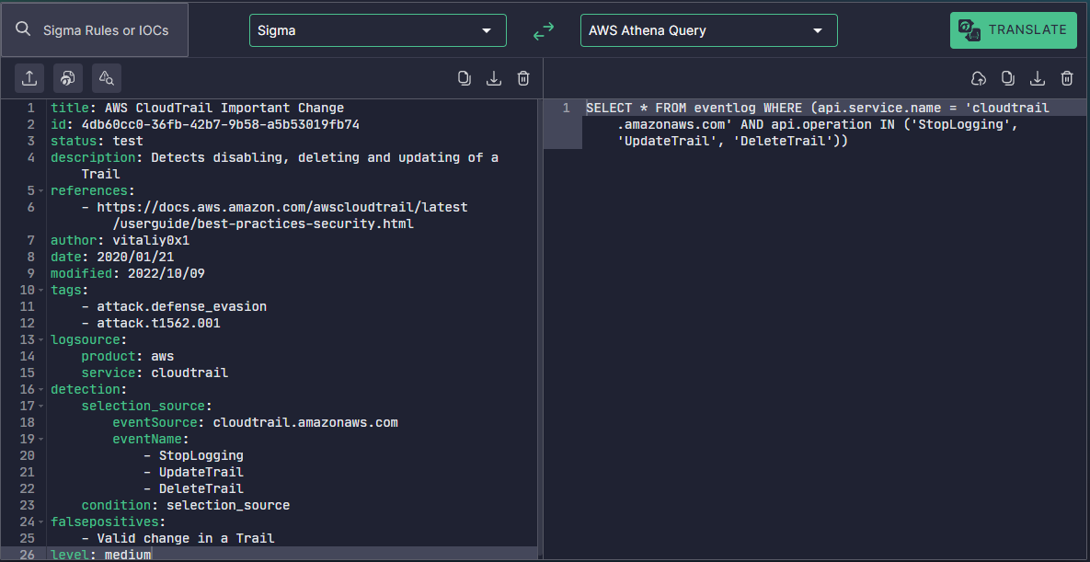Click the upload file icon in Sigma panel
The height and width of the screenshot is (562, 1090).
click(29, 78)
